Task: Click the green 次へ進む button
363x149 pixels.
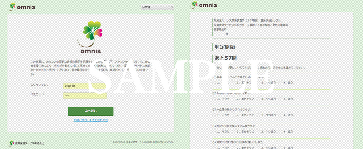Action: pos(91,111)
